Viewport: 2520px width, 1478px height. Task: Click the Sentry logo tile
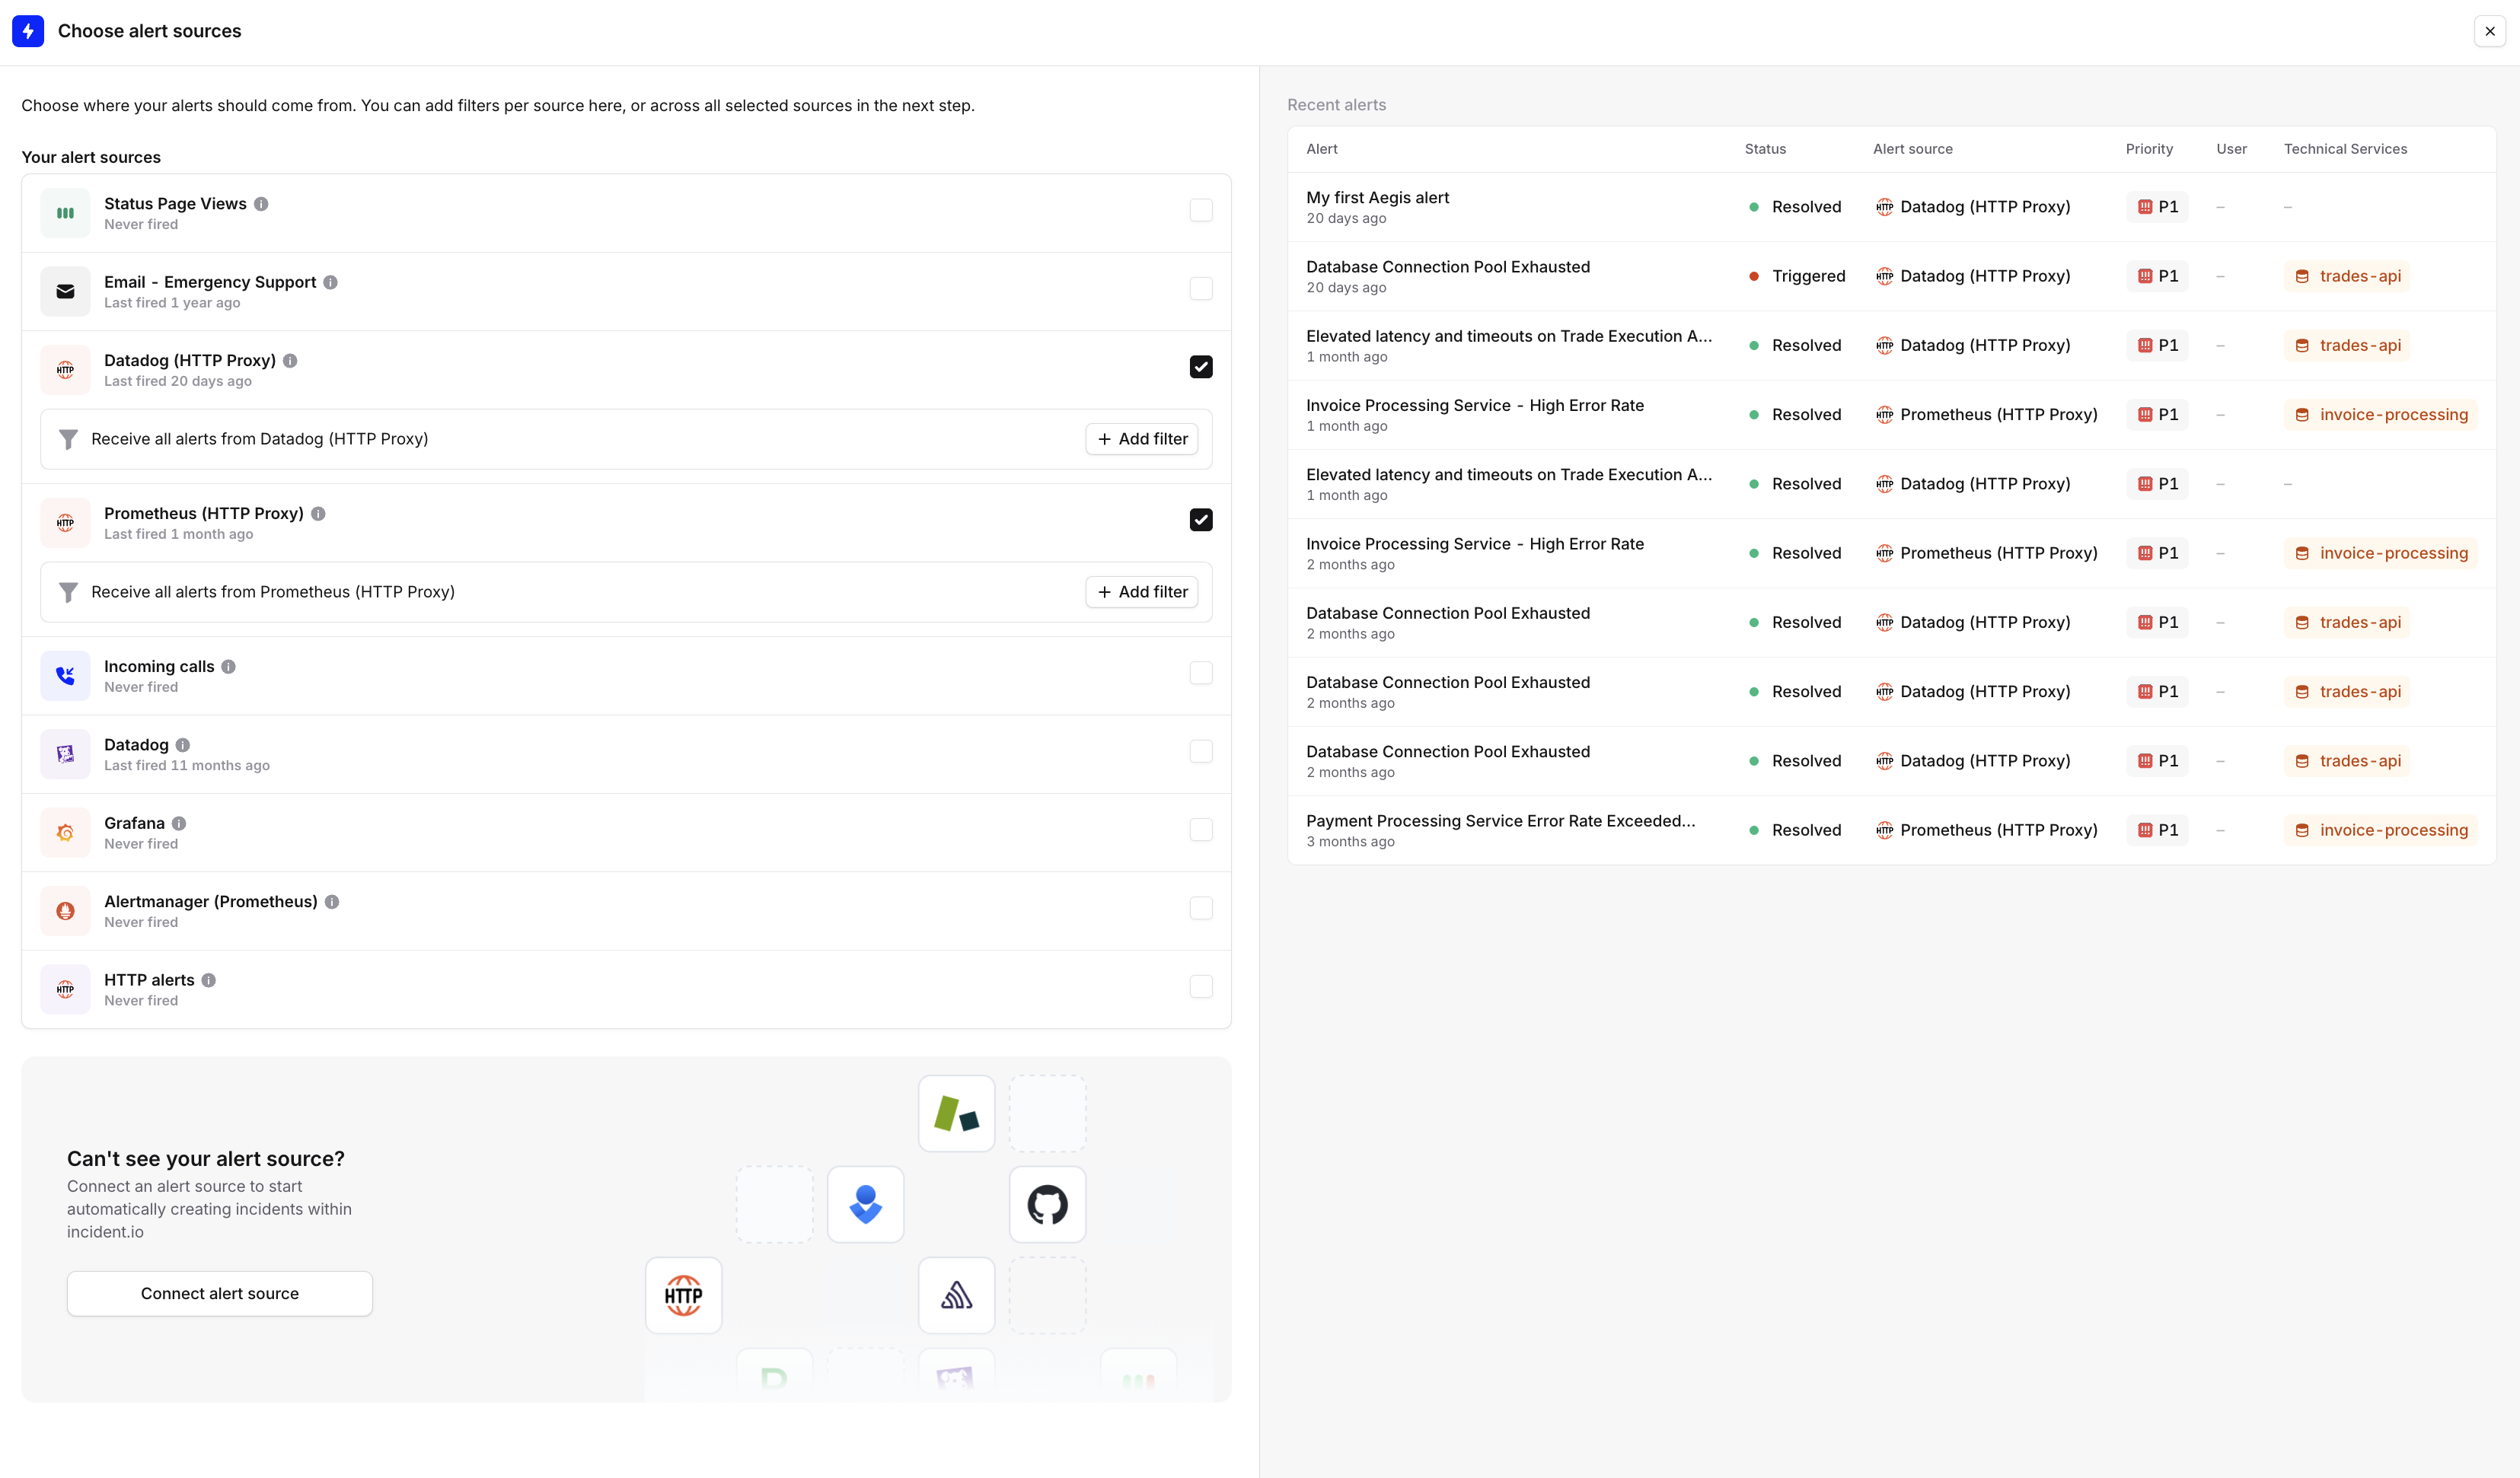click(x=956, y=1295)
